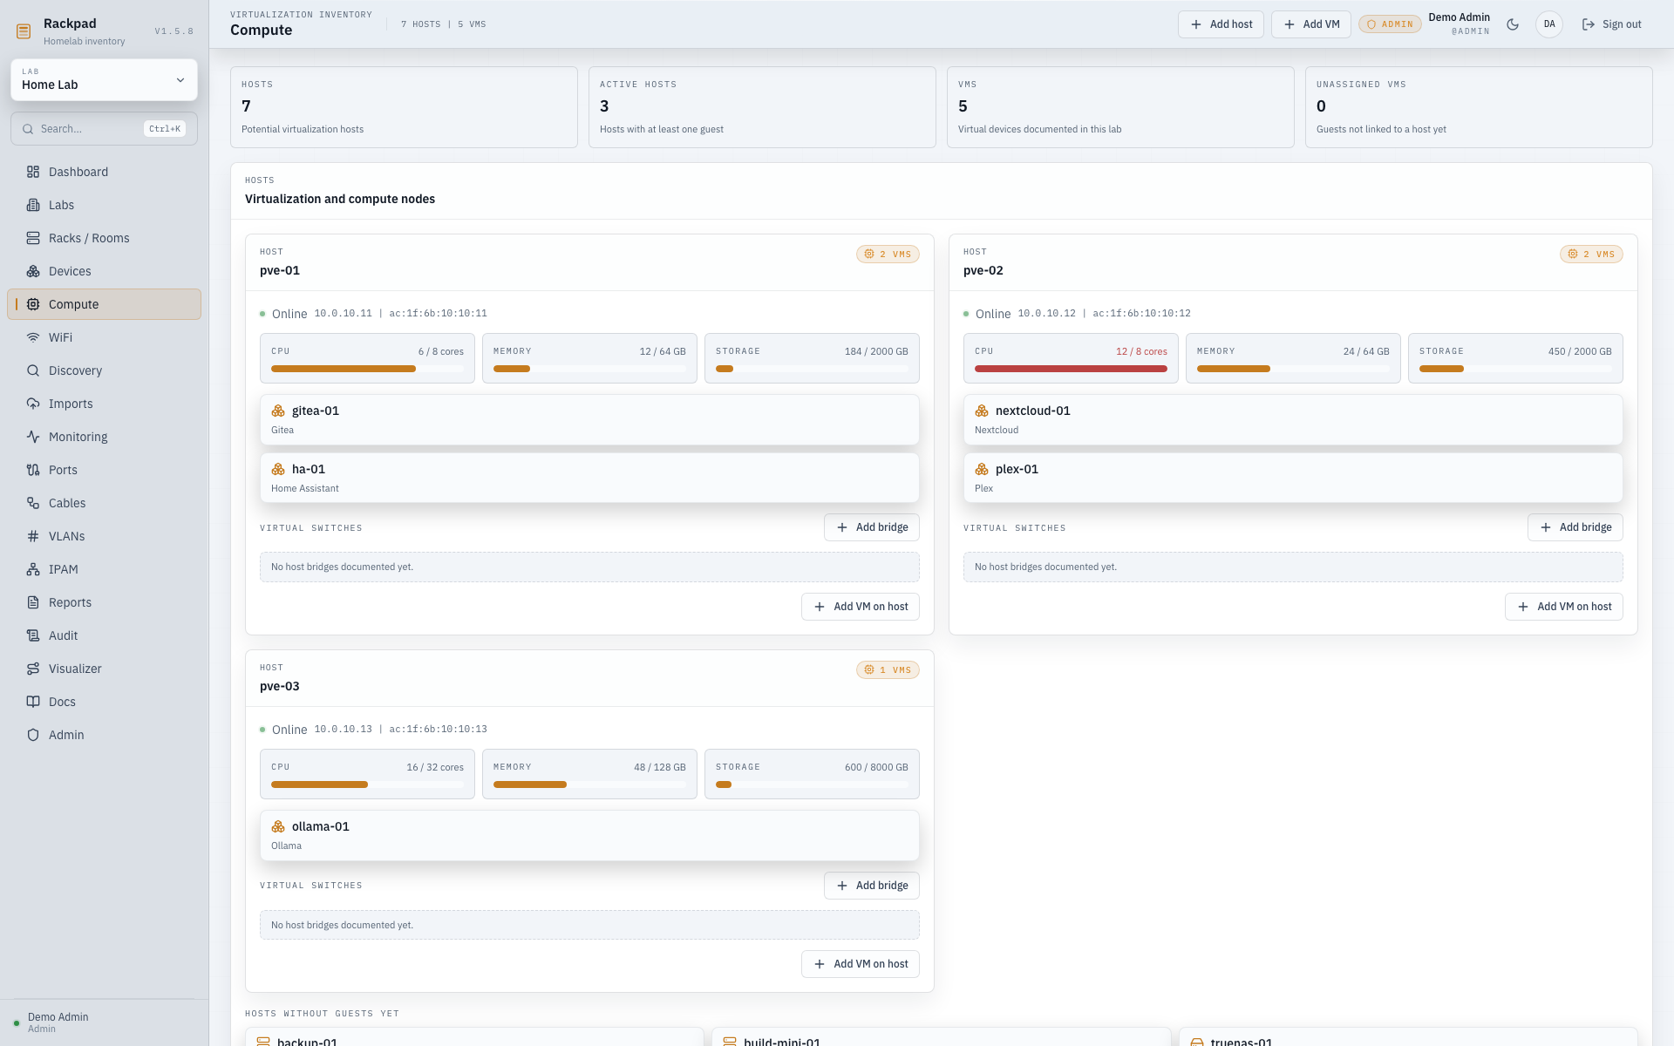Viewport: 1674px width, 1046px height.
Task: Click the Cables sidebar icon
Action: [x=33, y=503]
